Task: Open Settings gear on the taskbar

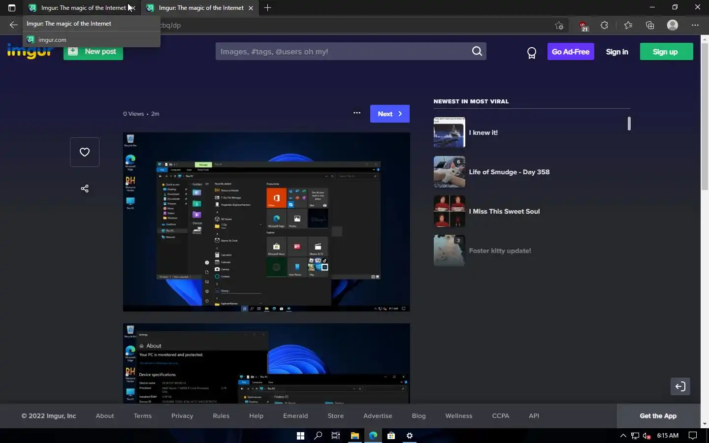Action: coord(409,436)
